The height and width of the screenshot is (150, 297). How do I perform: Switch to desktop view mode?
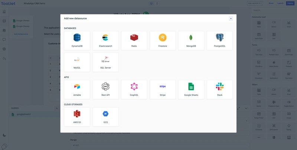click(x=151, y=3)
